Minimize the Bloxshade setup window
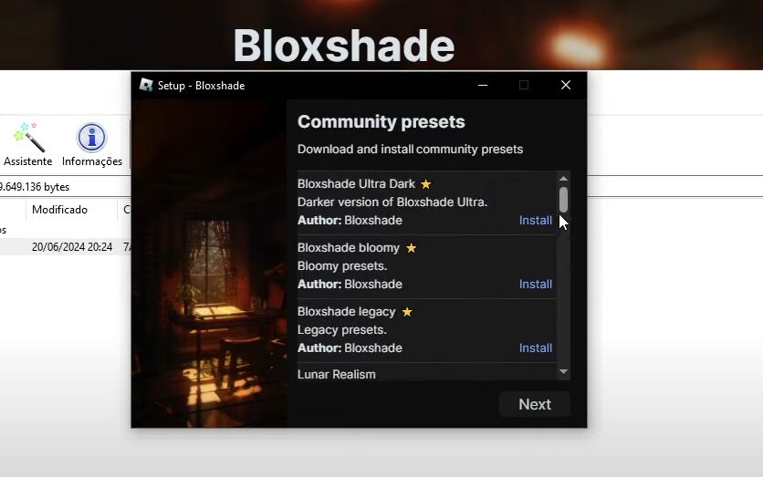Screen dimensions: 763x477 tap(483, 85)
